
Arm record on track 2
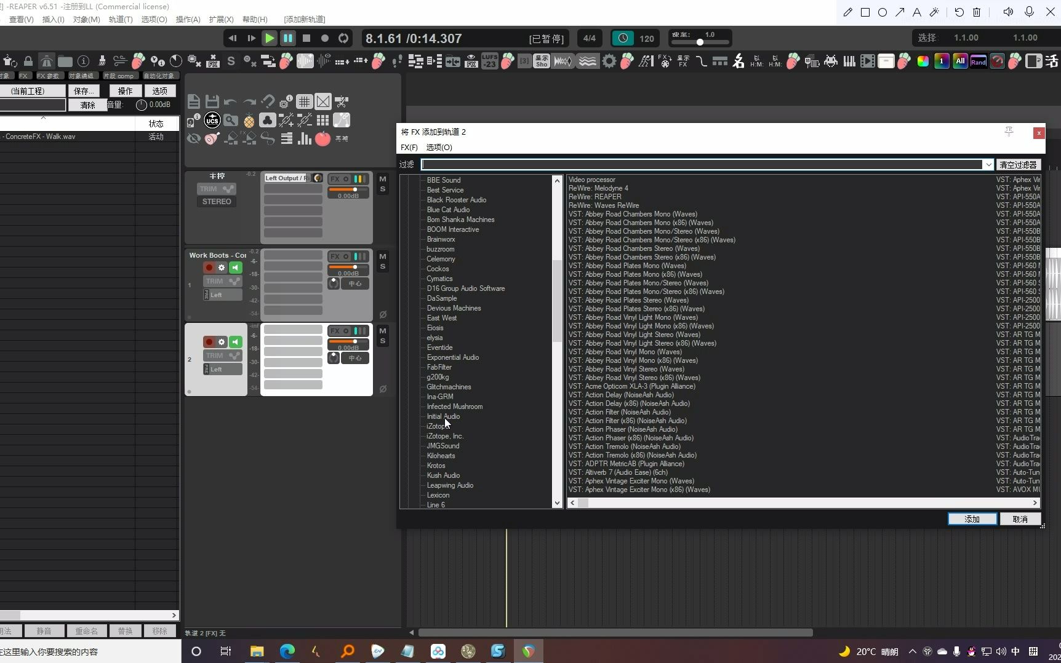click(x=209, y=342)
